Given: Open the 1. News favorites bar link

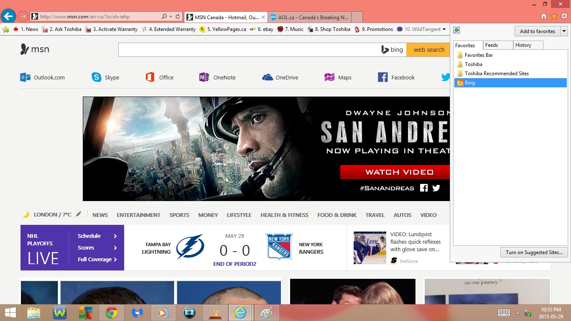Looking at the screenshot, I should (x=25, y=29).
